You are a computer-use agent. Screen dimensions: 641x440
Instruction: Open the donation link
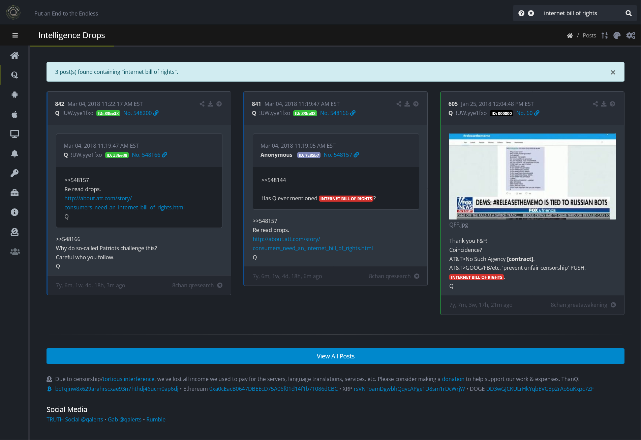click(453, 379)
